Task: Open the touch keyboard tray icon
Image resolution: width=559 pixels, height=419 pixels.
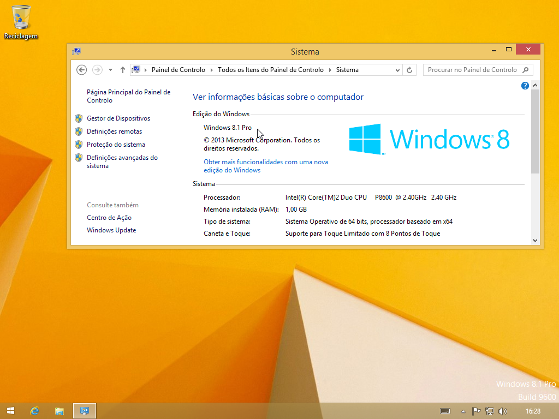Action: 445,411
